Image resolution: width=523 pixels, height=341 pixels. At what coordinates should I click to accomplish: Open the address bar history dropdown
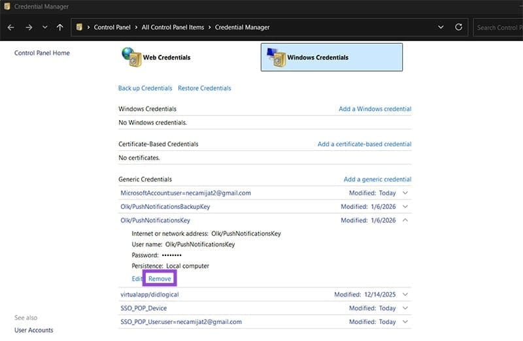pos(441,27)
